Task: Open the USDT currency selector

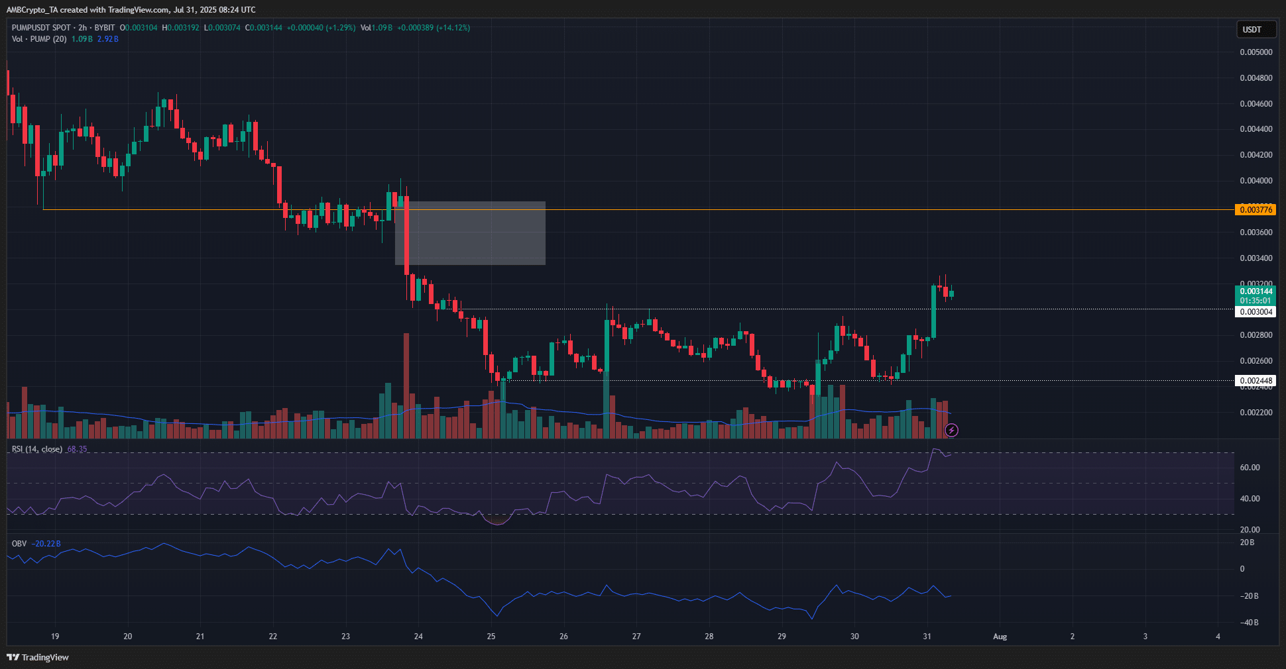Action: tap(1255, 29)
